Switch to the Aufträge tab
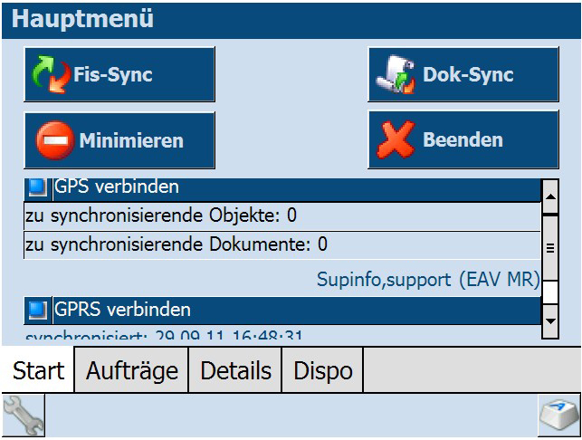Viewport: 582px width, 440px height. point(132,370)
